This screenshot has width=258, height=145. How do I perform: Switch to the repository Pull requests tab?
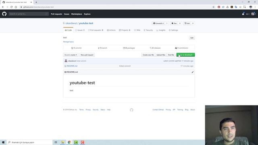pos(96,30)
